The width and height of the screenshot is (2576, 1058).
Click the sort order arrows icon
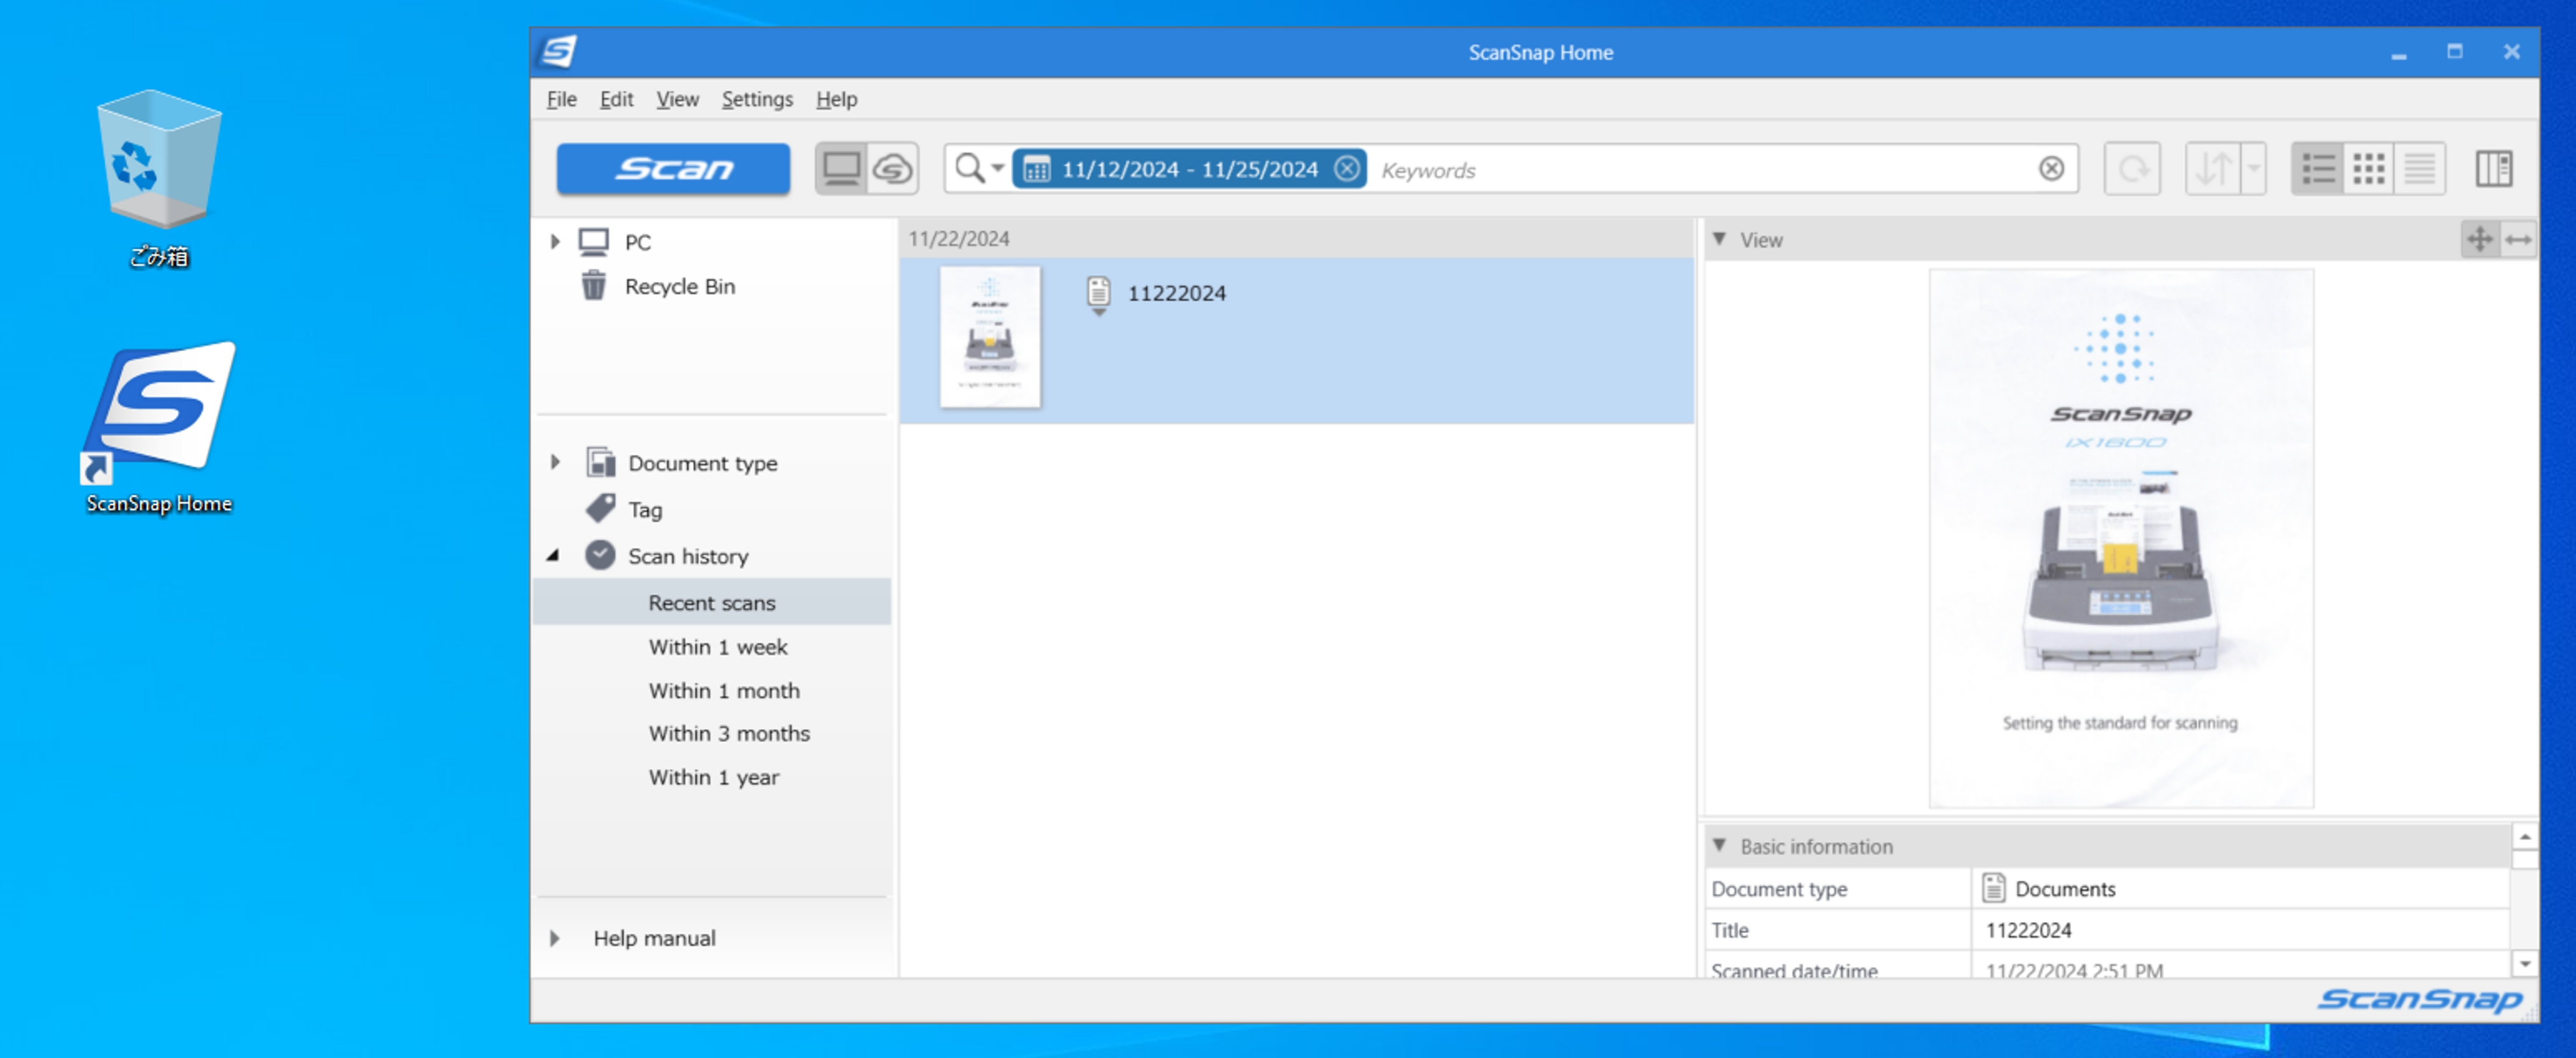[2213, 168]
